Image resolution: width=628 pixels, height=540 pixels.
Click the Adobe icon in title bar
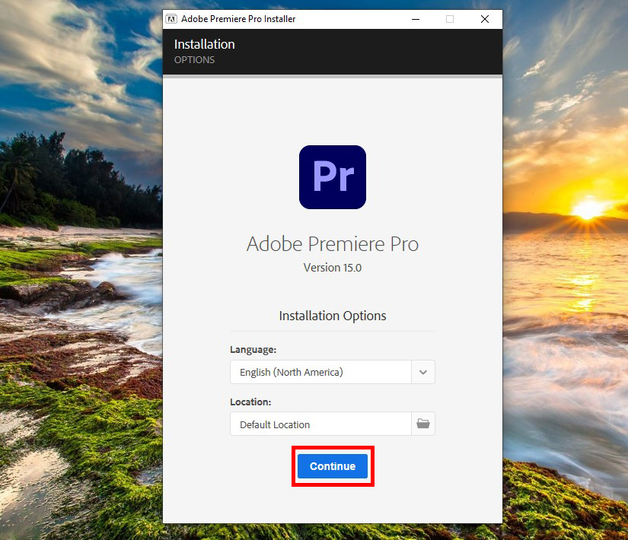click(x=171, y=19)
